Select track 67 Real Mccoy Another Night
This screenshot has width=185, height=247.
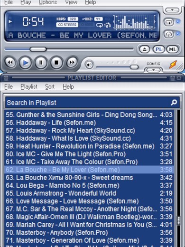(x=89, y=209)
